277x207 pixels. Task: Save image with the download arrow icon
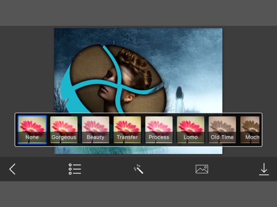tap(264, 169)
